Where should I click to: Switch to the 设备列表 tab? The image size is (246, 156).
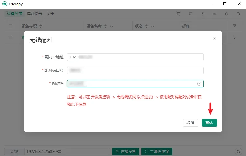pos(14,14)
